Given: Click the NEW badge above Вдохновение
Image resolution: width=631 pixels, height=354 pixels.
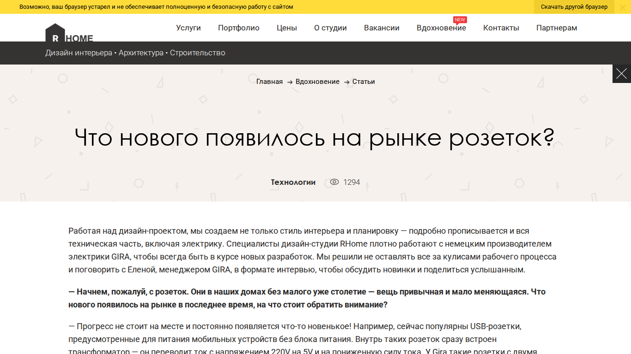Looking at the screenshot, I should pyautogui.click(x=460, y=20).
